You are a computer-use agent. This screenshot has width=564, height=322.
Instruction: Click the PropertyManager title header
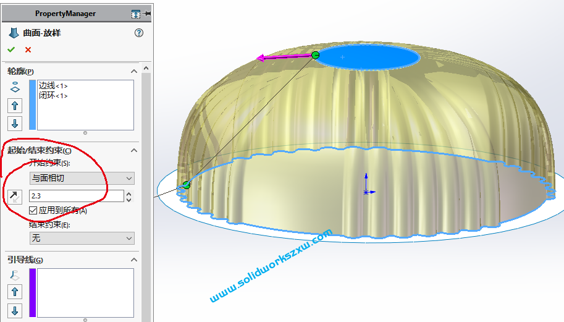(x=65, y=14)
